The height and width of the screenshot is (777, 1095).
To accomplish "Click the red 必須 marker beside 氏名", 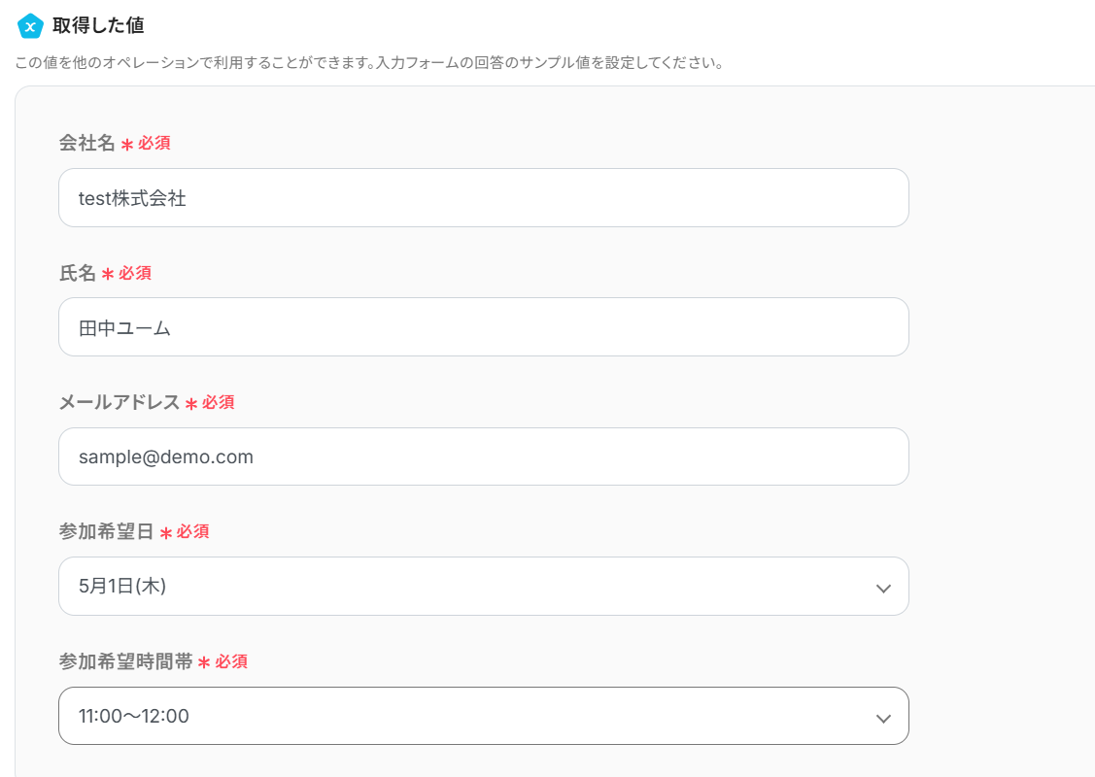I will [134, 274].
